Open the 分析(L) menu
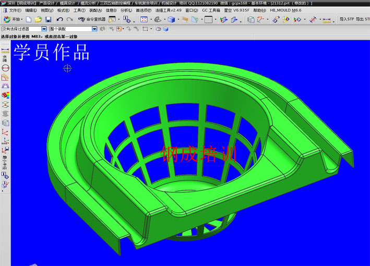The height and width of the screenshot is (266, 370). 126,10
